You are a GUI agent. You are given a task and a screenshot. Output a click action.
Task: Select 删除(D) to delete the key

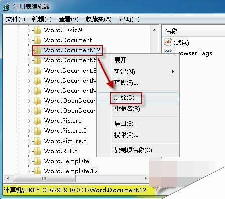(x=138, y=98)
